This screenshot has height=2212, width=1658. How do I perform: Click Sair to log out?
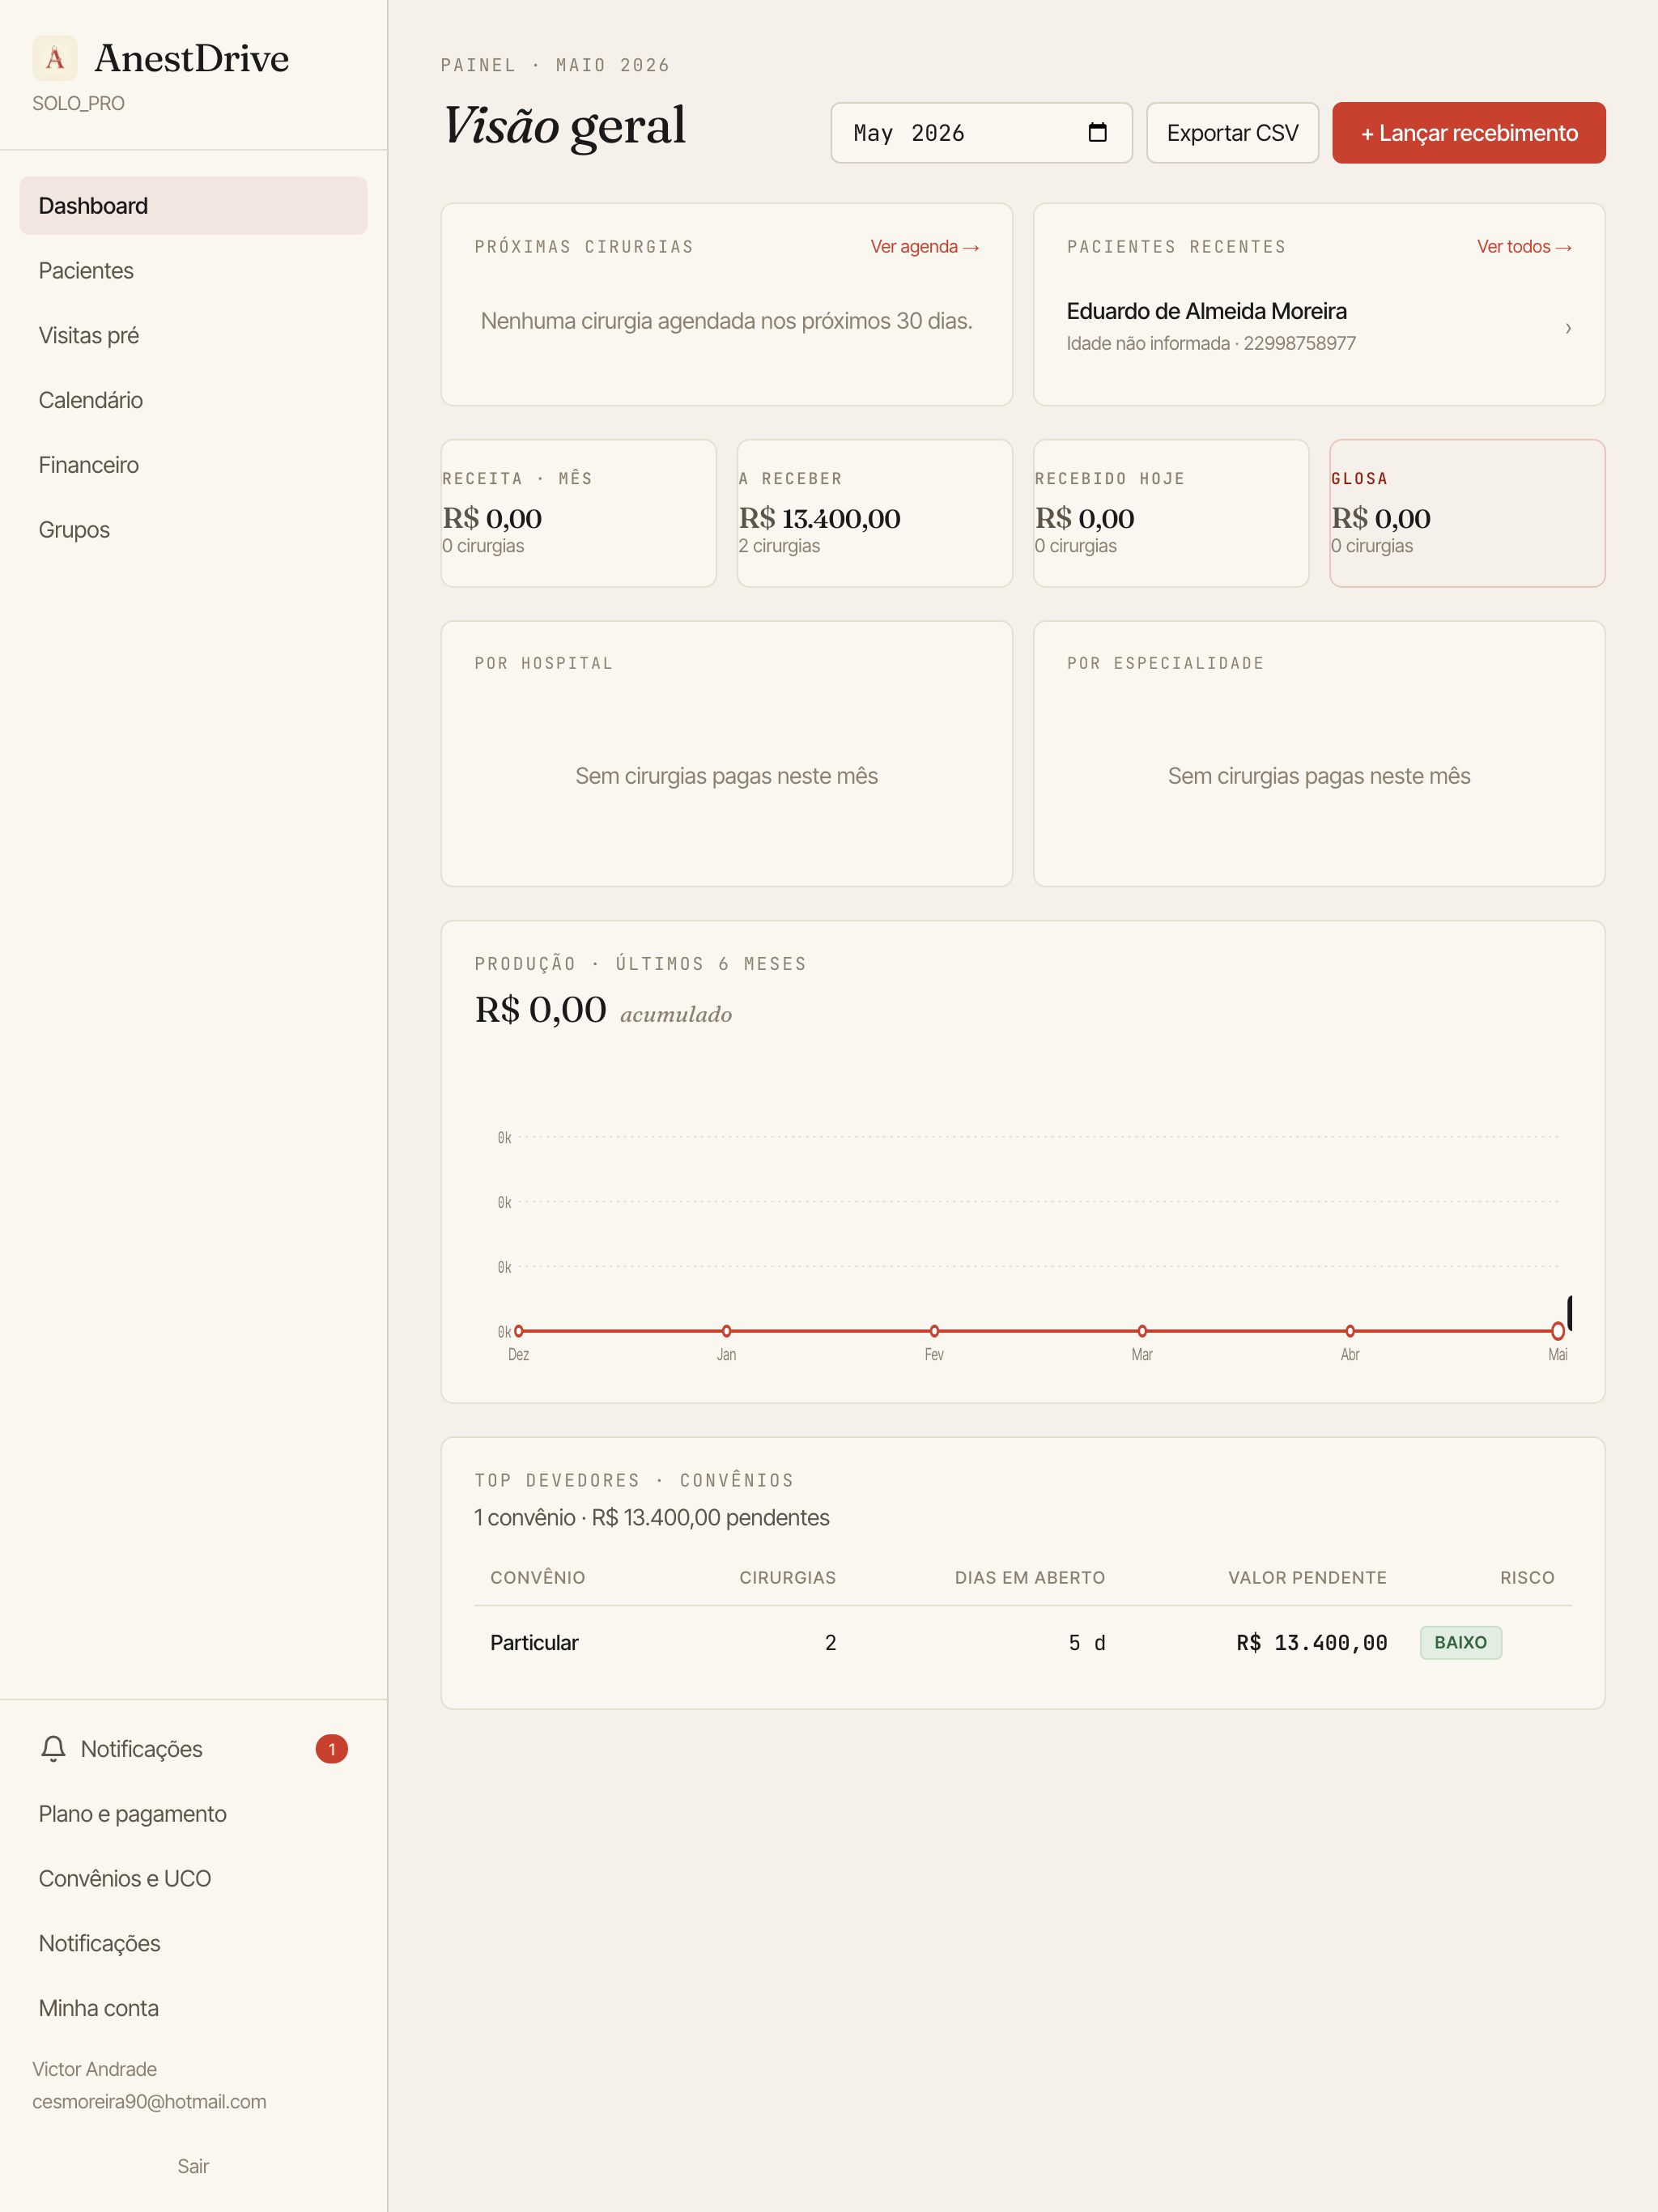[x=193, y=2166]
